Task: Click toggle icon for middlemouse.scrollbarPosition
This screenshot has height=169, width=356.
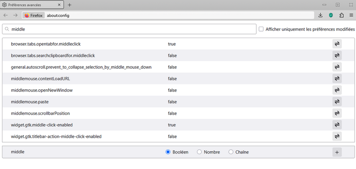Action: click(337, 113)
